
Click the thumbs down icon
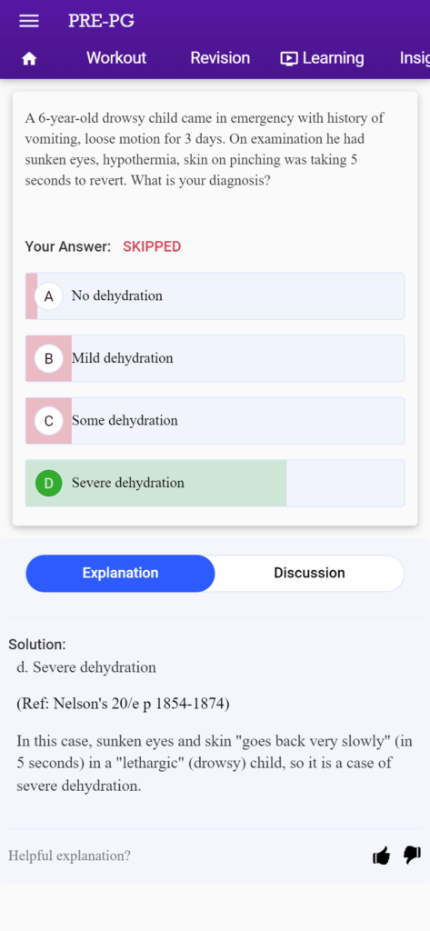tap(412, 855)
